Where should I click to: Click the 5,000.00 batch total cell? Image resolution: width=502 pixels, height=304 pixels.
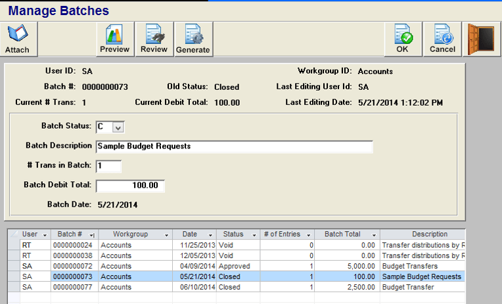coord(347,266)
